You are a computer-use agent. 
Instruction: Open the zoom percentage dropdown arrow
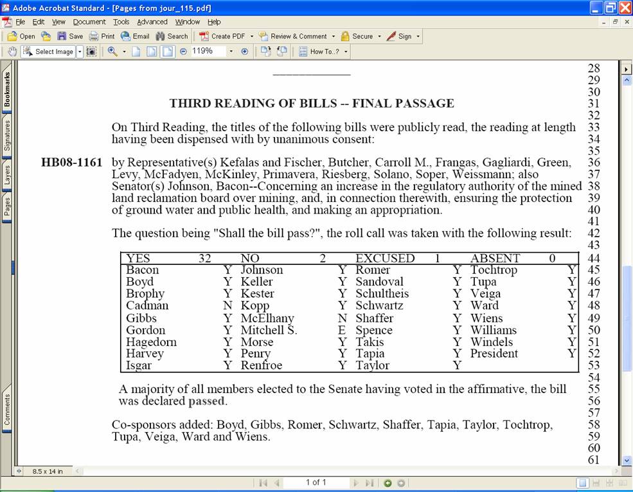[x=231, y=51]
